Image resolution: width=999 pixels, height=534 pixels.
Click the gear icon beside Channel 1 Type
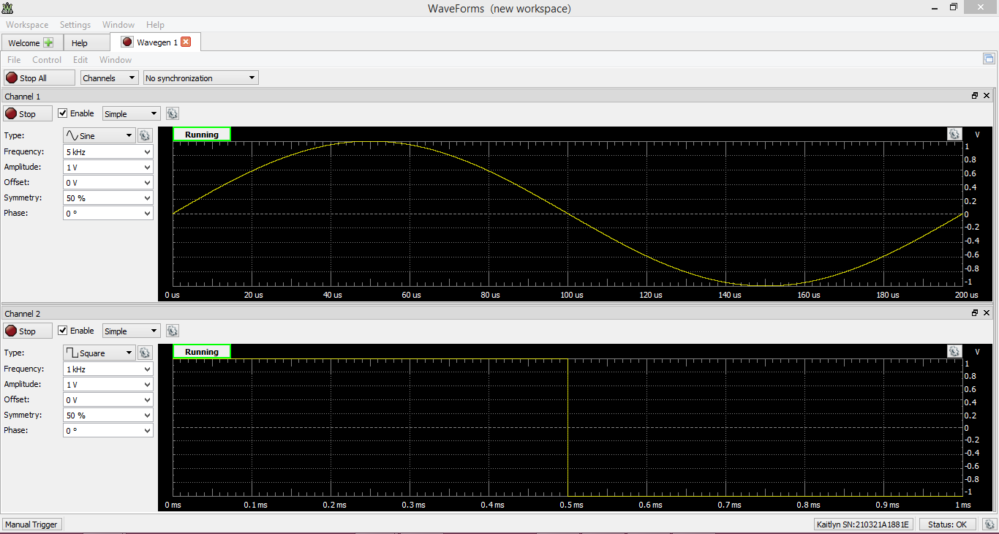pos(145,135)
